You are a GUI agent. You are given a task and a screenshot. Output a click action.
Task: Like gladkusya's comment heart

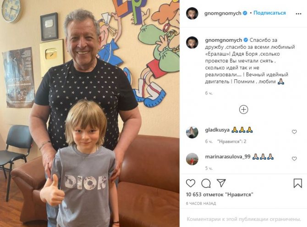294,132
